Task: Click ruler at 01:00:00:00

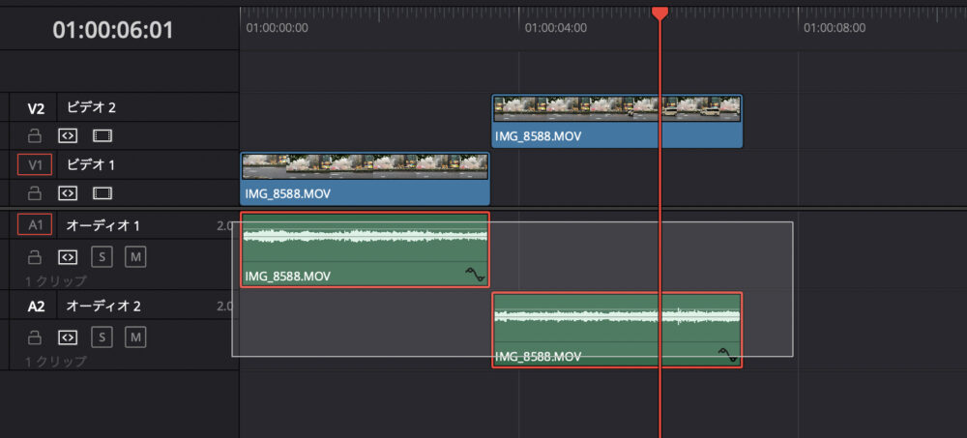Action: pyautogui.click(x=277, y=28)
